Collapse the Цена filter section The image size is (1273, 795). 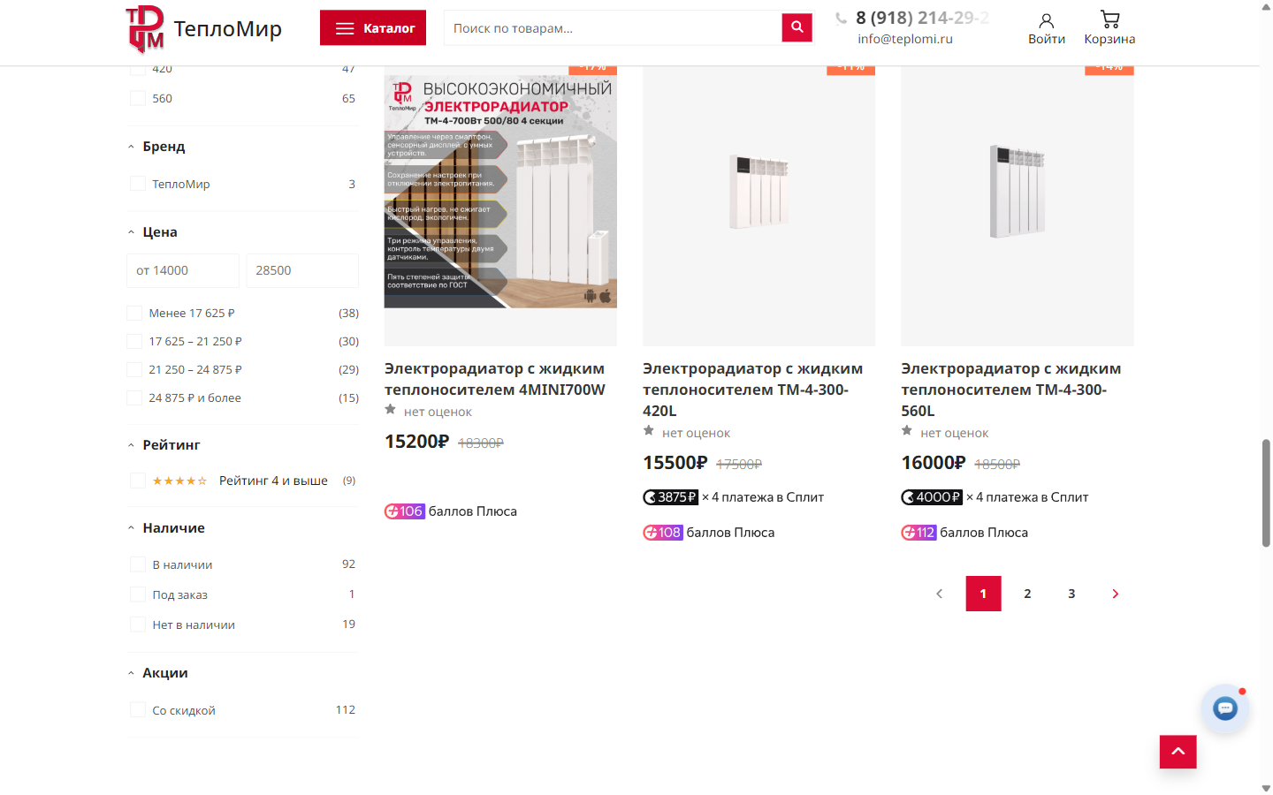pos(131,232)
